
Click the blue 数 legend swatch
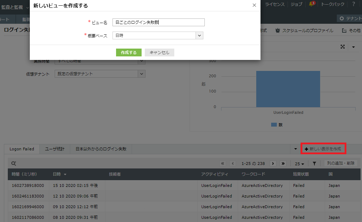pyautogui.click(x=274, y=125)
